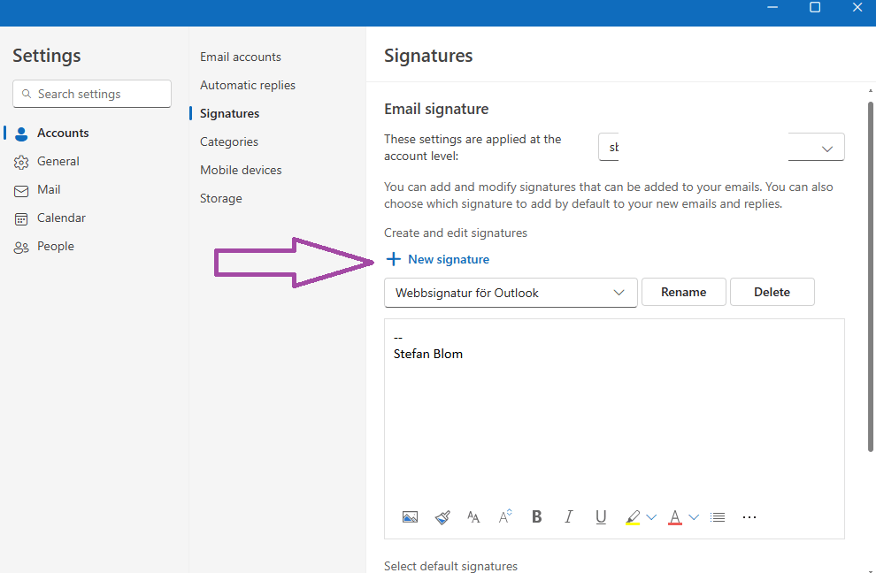The height and width of the screenshot is (573, 876).
Task: Rename the current signature
Action: coord(683,292)
